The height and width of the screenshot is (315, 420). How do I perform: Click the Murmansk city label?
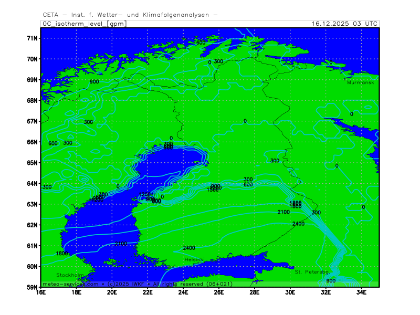(x=360, y=82)
